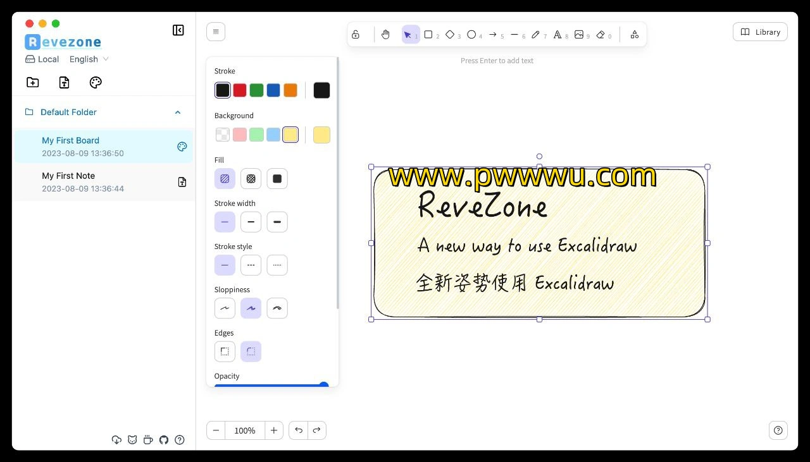Create a new board with the palette icon

pyautogui.click(x=96, y=82)
